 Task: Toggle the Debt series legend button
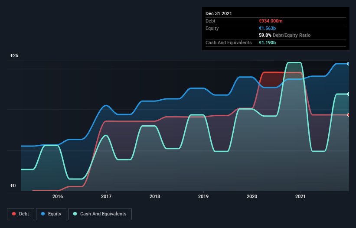[x=21, y=214]
